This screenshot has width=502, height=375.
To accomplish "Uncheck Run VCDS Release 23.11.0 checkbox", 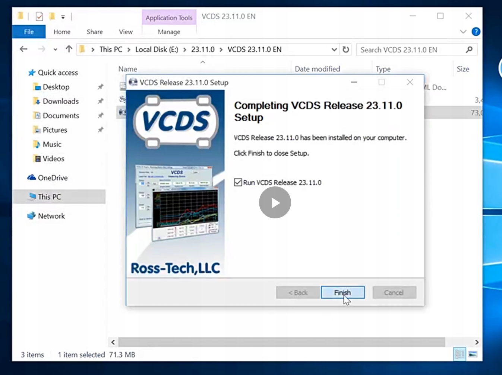I will [238, 182].
